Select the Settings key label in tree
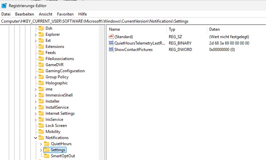The image size is (266, 160). pyautogui.click(x=58, y=150)
